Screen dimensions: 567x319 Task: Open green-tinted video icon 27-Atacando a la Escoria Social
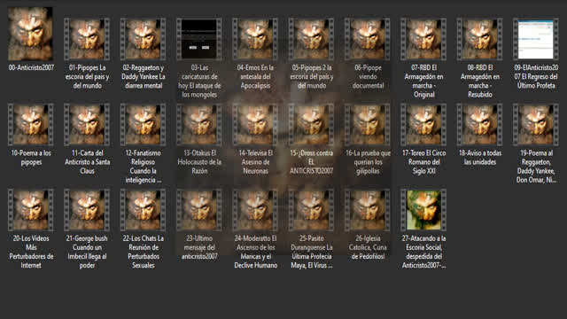[x=423, y=210]
